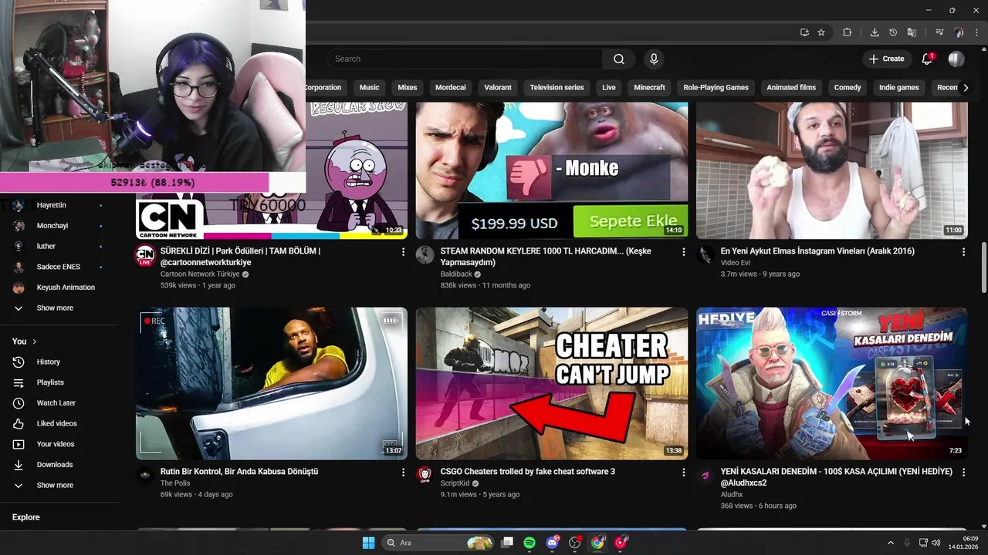
Task: Open Chrome downloads icon
Action: 875,32
